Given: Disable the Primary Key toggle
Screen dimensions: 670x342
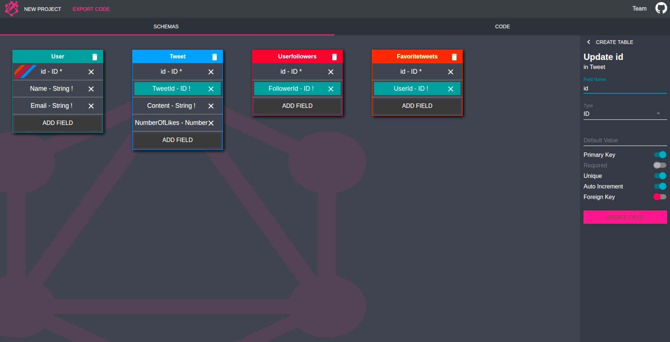Looking at the screenshot, I should 660,155.
